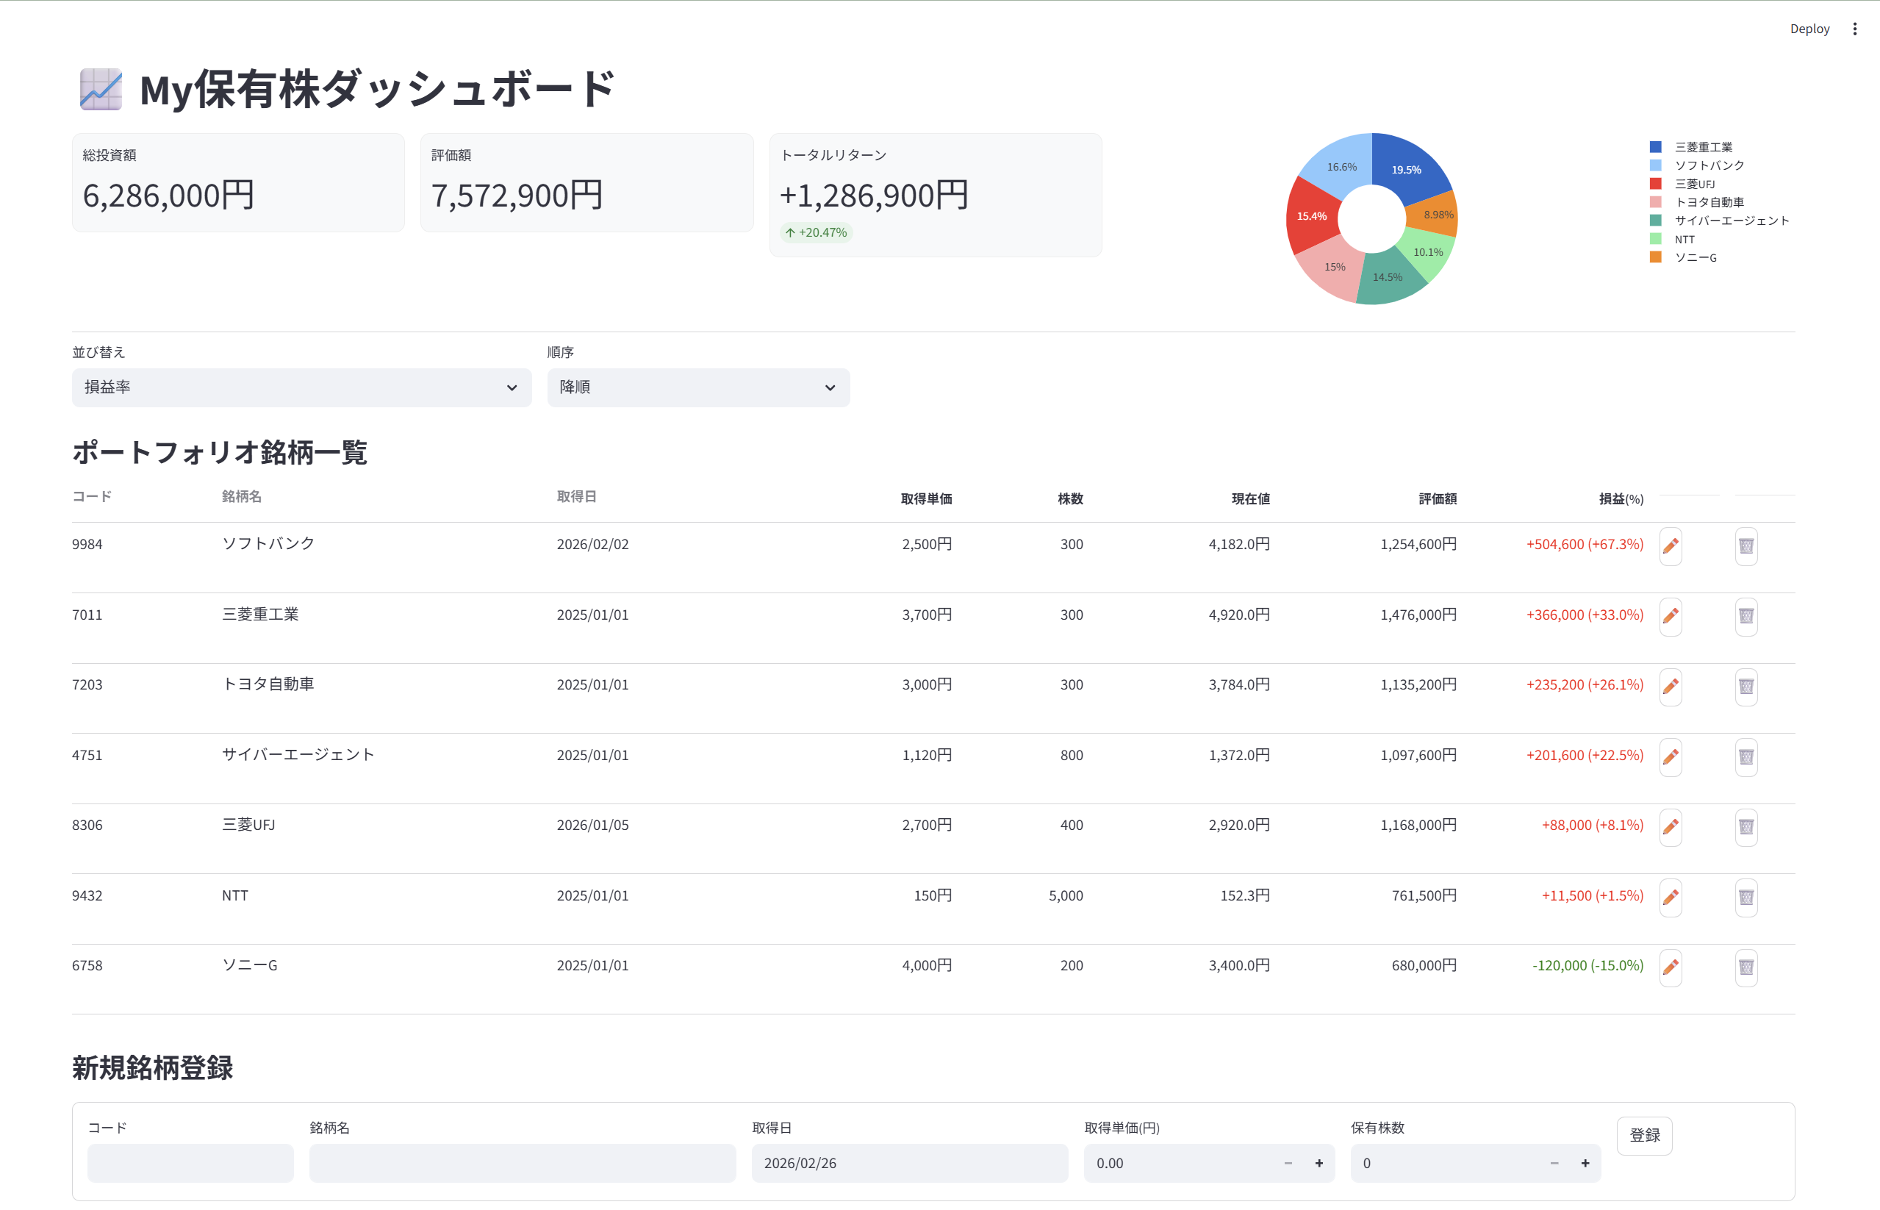Click the Deploy button

click(1809, 29)
